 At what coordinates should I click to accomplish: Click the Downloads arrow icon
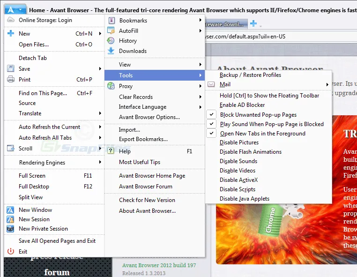point(111,51)
